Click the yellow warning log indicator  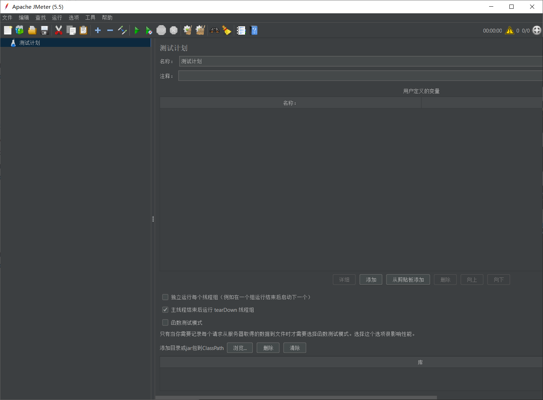(x=510, y=30)
